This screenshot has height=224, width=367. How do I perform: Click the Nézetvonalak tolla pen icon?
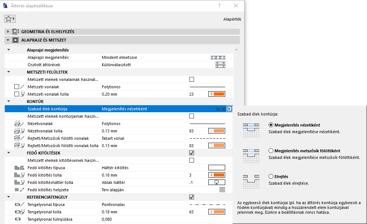pos(19,131)
